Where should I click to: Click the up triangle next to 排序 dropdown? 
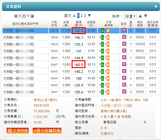141,16
